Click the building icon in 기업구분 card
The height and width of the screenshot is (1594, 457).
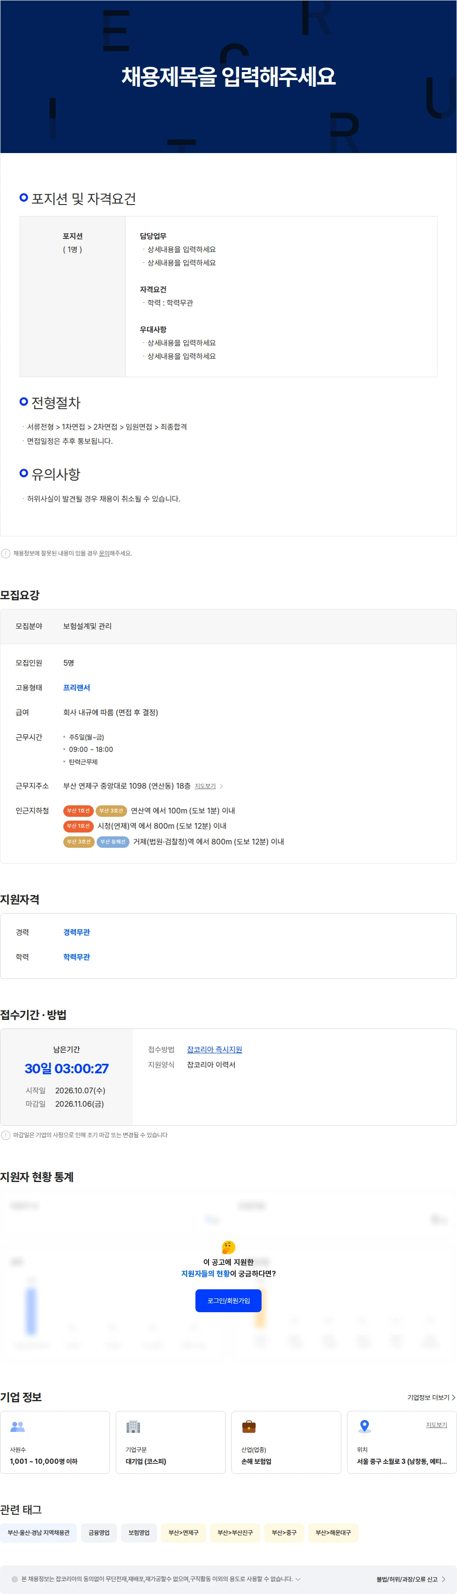click(x=133, y=1426)
